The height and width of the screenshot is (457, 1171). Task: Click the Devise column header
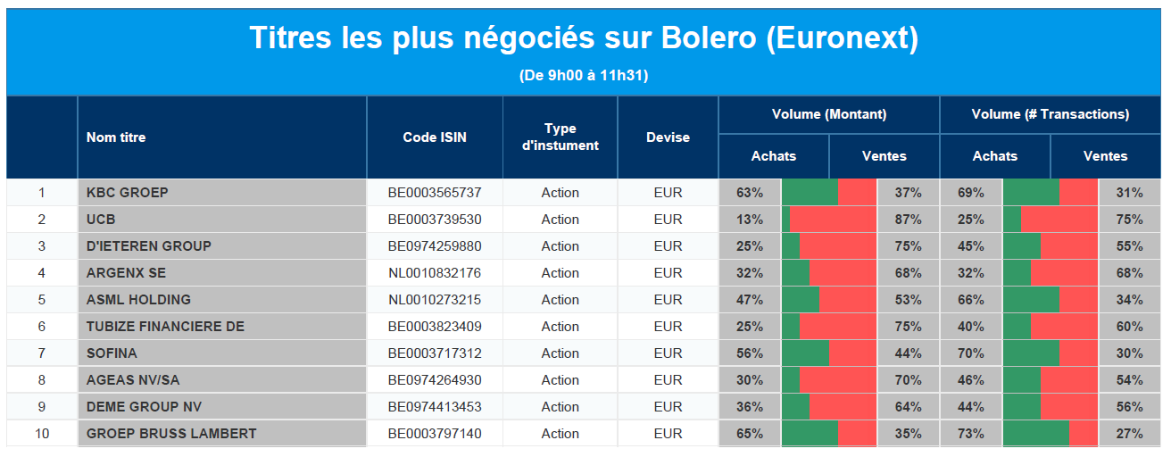click(668, 137)
